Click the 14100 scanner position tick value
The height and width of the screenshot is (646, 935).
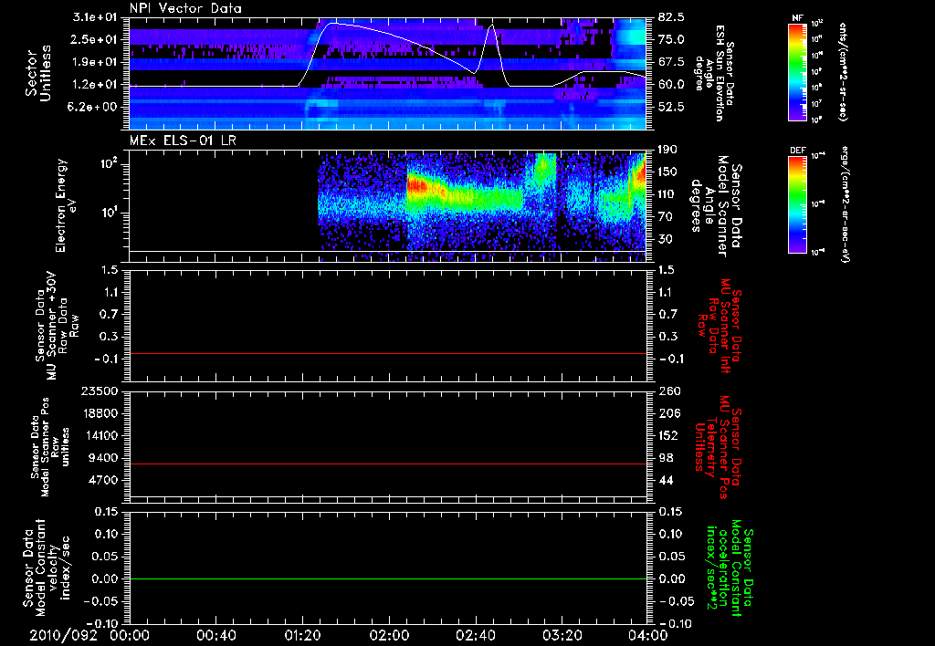(100, 435)
